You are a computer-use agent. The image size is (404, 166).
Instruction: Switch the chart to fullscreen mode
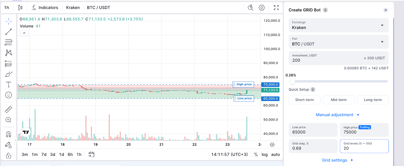276,8
